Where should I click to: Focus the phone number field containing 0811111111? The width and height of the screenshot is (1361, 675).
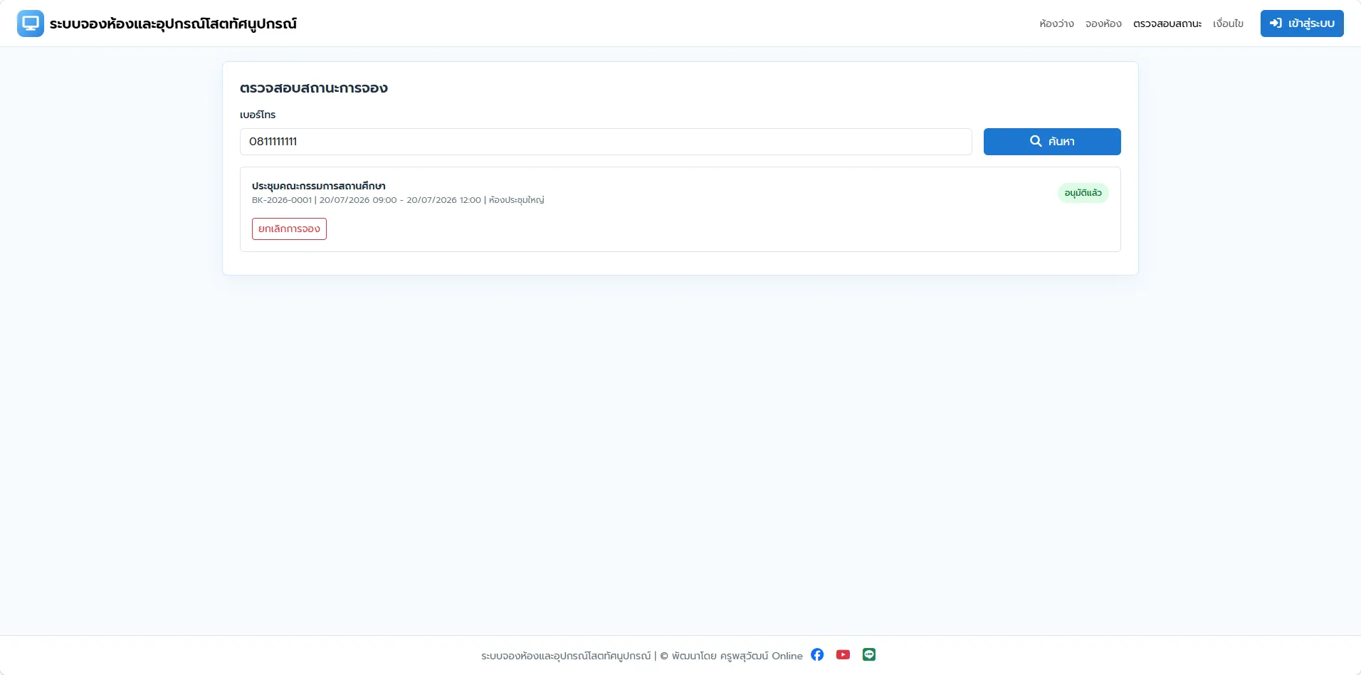[x=606, y=142]
